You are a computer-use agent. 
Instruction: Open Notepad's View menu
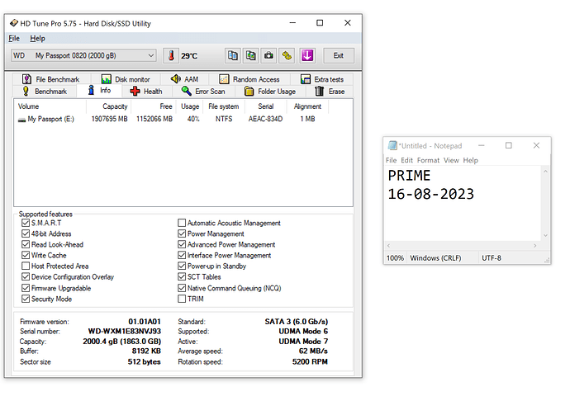tap(451, 160)
